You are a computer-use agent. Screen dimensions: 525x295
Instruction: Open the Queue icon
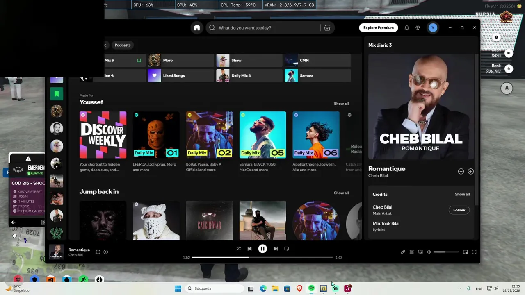pyautogui.click(x=411, y=252)
